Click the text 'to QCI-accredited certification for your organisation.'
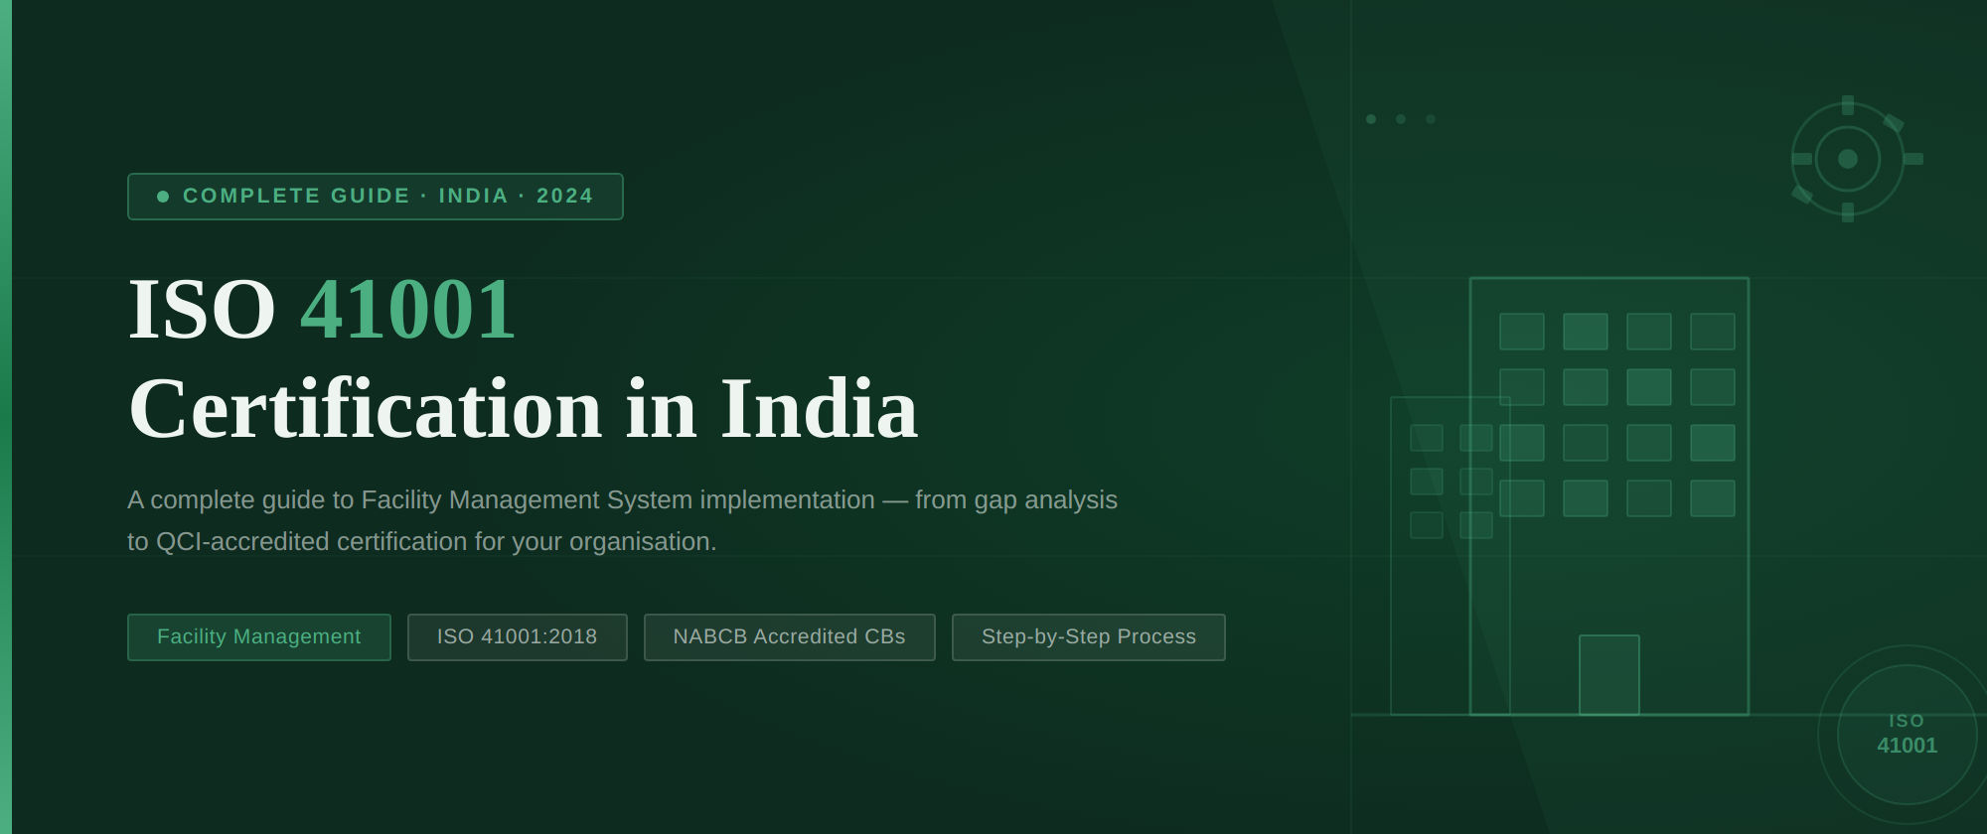Screen dimensions: 1987x834 click(x=422, y=541)
